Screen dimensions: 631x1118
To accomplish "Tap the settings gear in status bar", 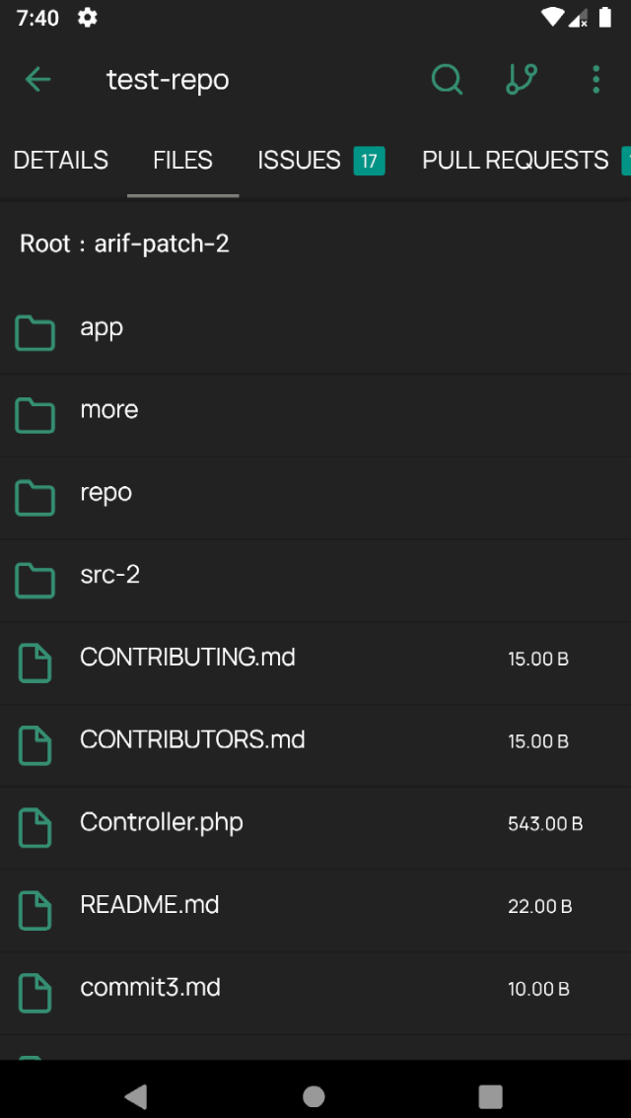I will [x=87, y=18].
